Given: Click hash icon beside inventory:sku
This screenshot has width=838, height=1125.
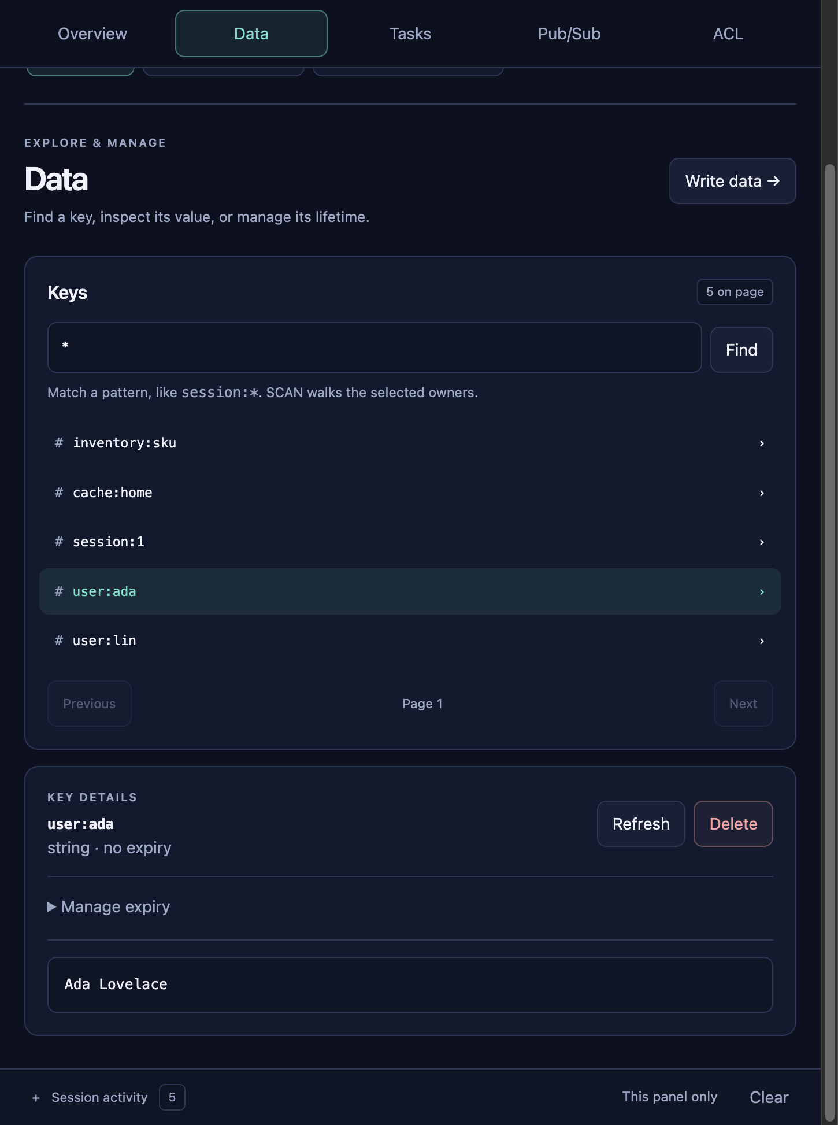Looking at the screenshot, I should point(58,443).
